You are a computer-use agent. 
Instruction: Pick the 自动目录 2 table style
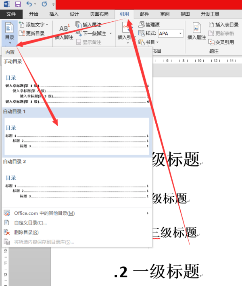tap(77, 182)
